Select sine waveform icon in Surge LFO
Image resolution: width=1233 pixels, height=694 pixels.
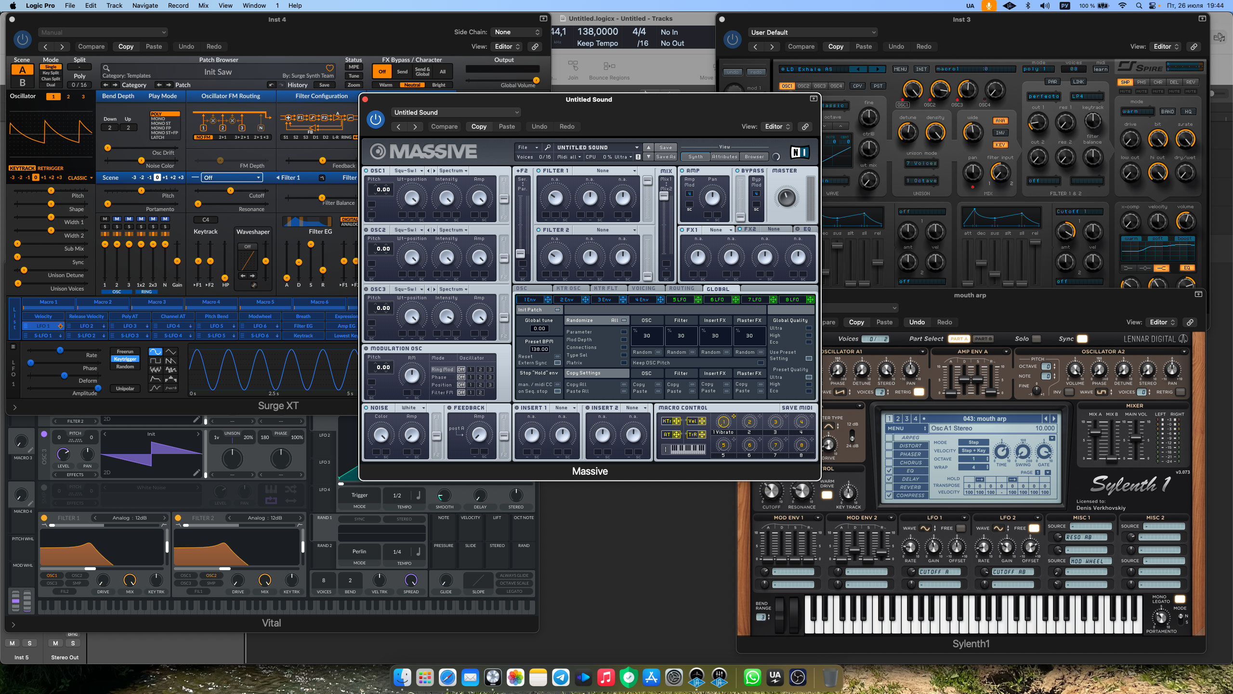[x=155, y=351]
